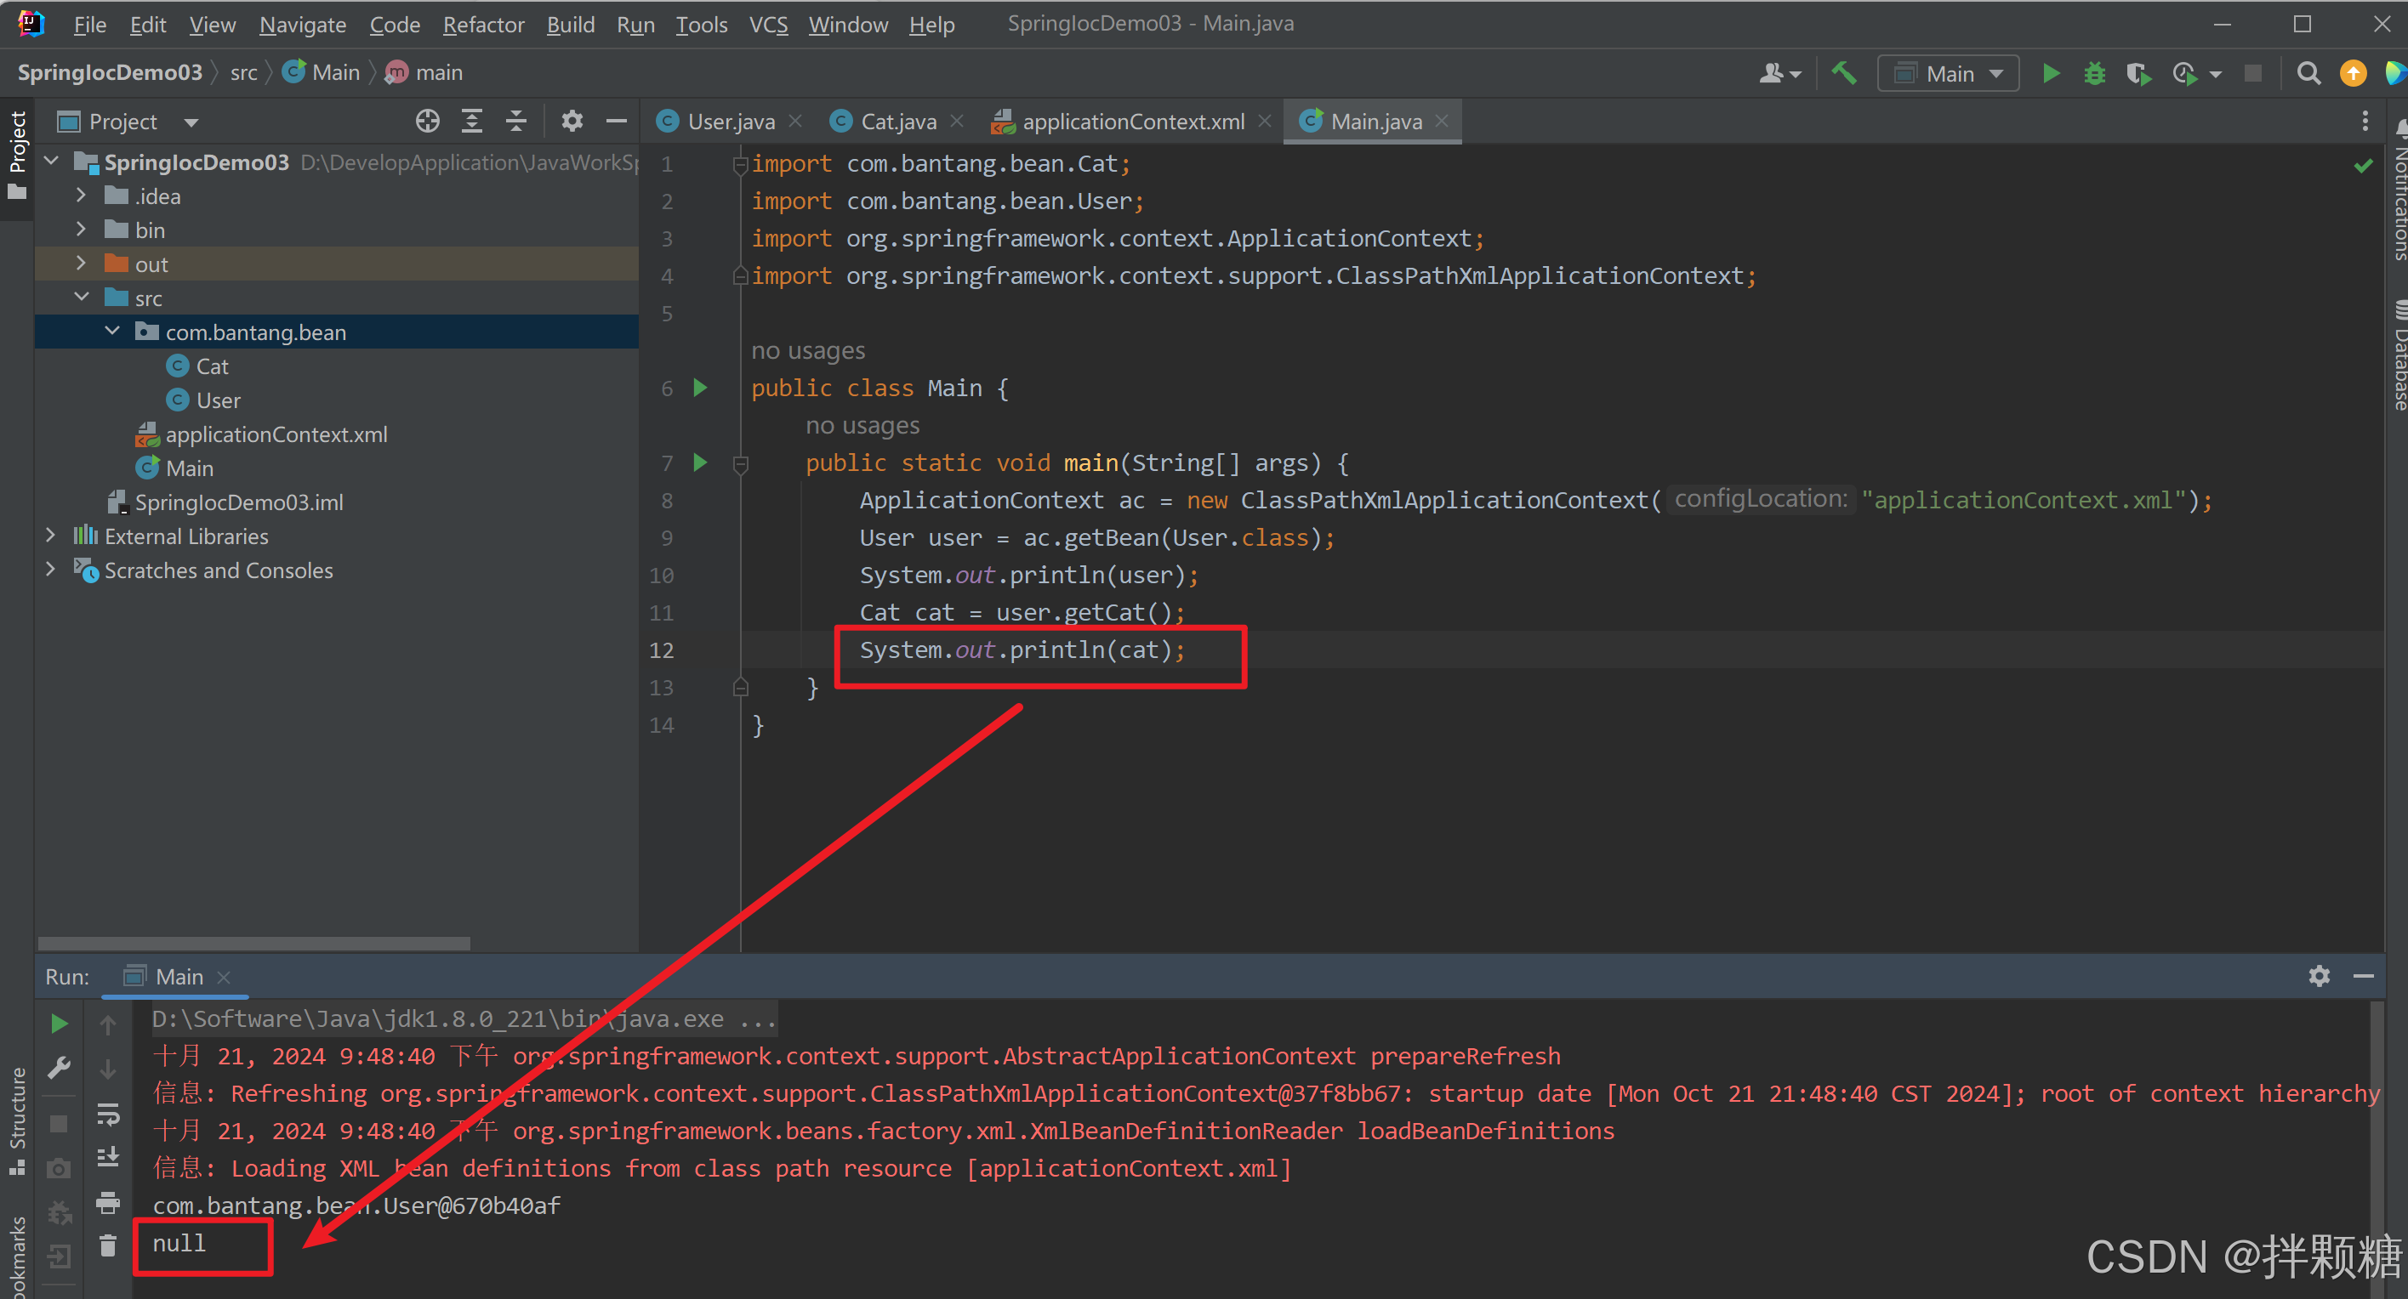Click the Search Everywhere magnifier icon
2408x1299 pixels.
point(2308,73)
